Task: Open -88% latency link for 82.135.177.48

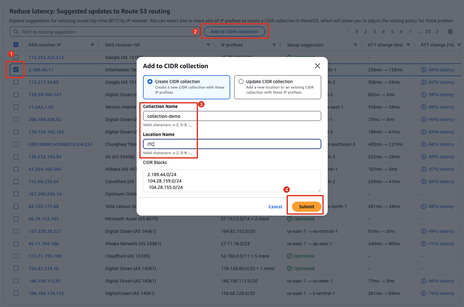Action: click(441, 206)
